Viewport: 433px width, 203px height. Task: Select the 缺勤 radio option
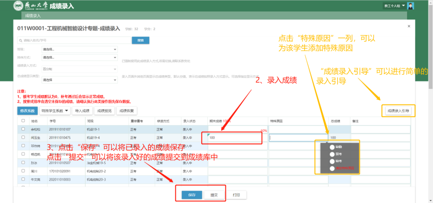332,146
